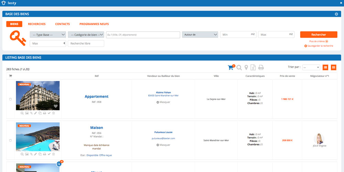Favorite Appartement 858 with heart icon

(x=56, y=106)
